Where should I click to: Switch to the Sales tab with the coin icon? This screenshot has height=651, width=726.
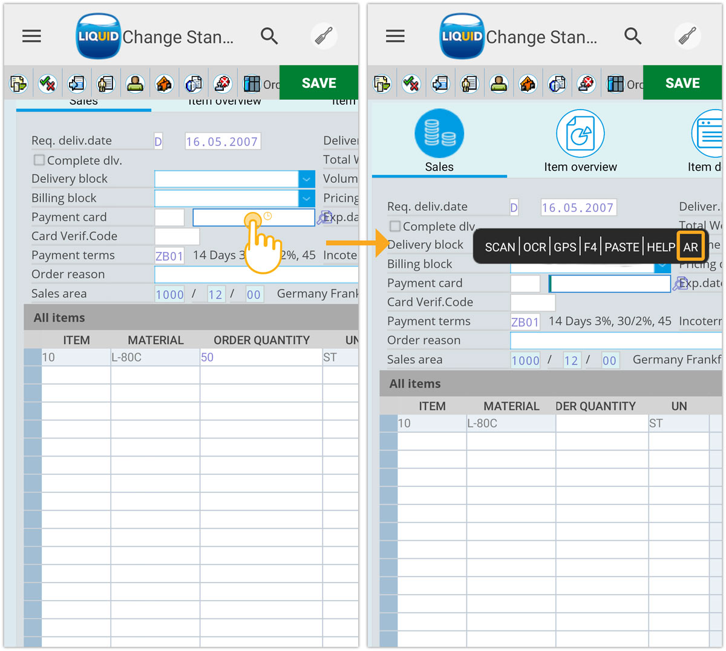[439, 134]
